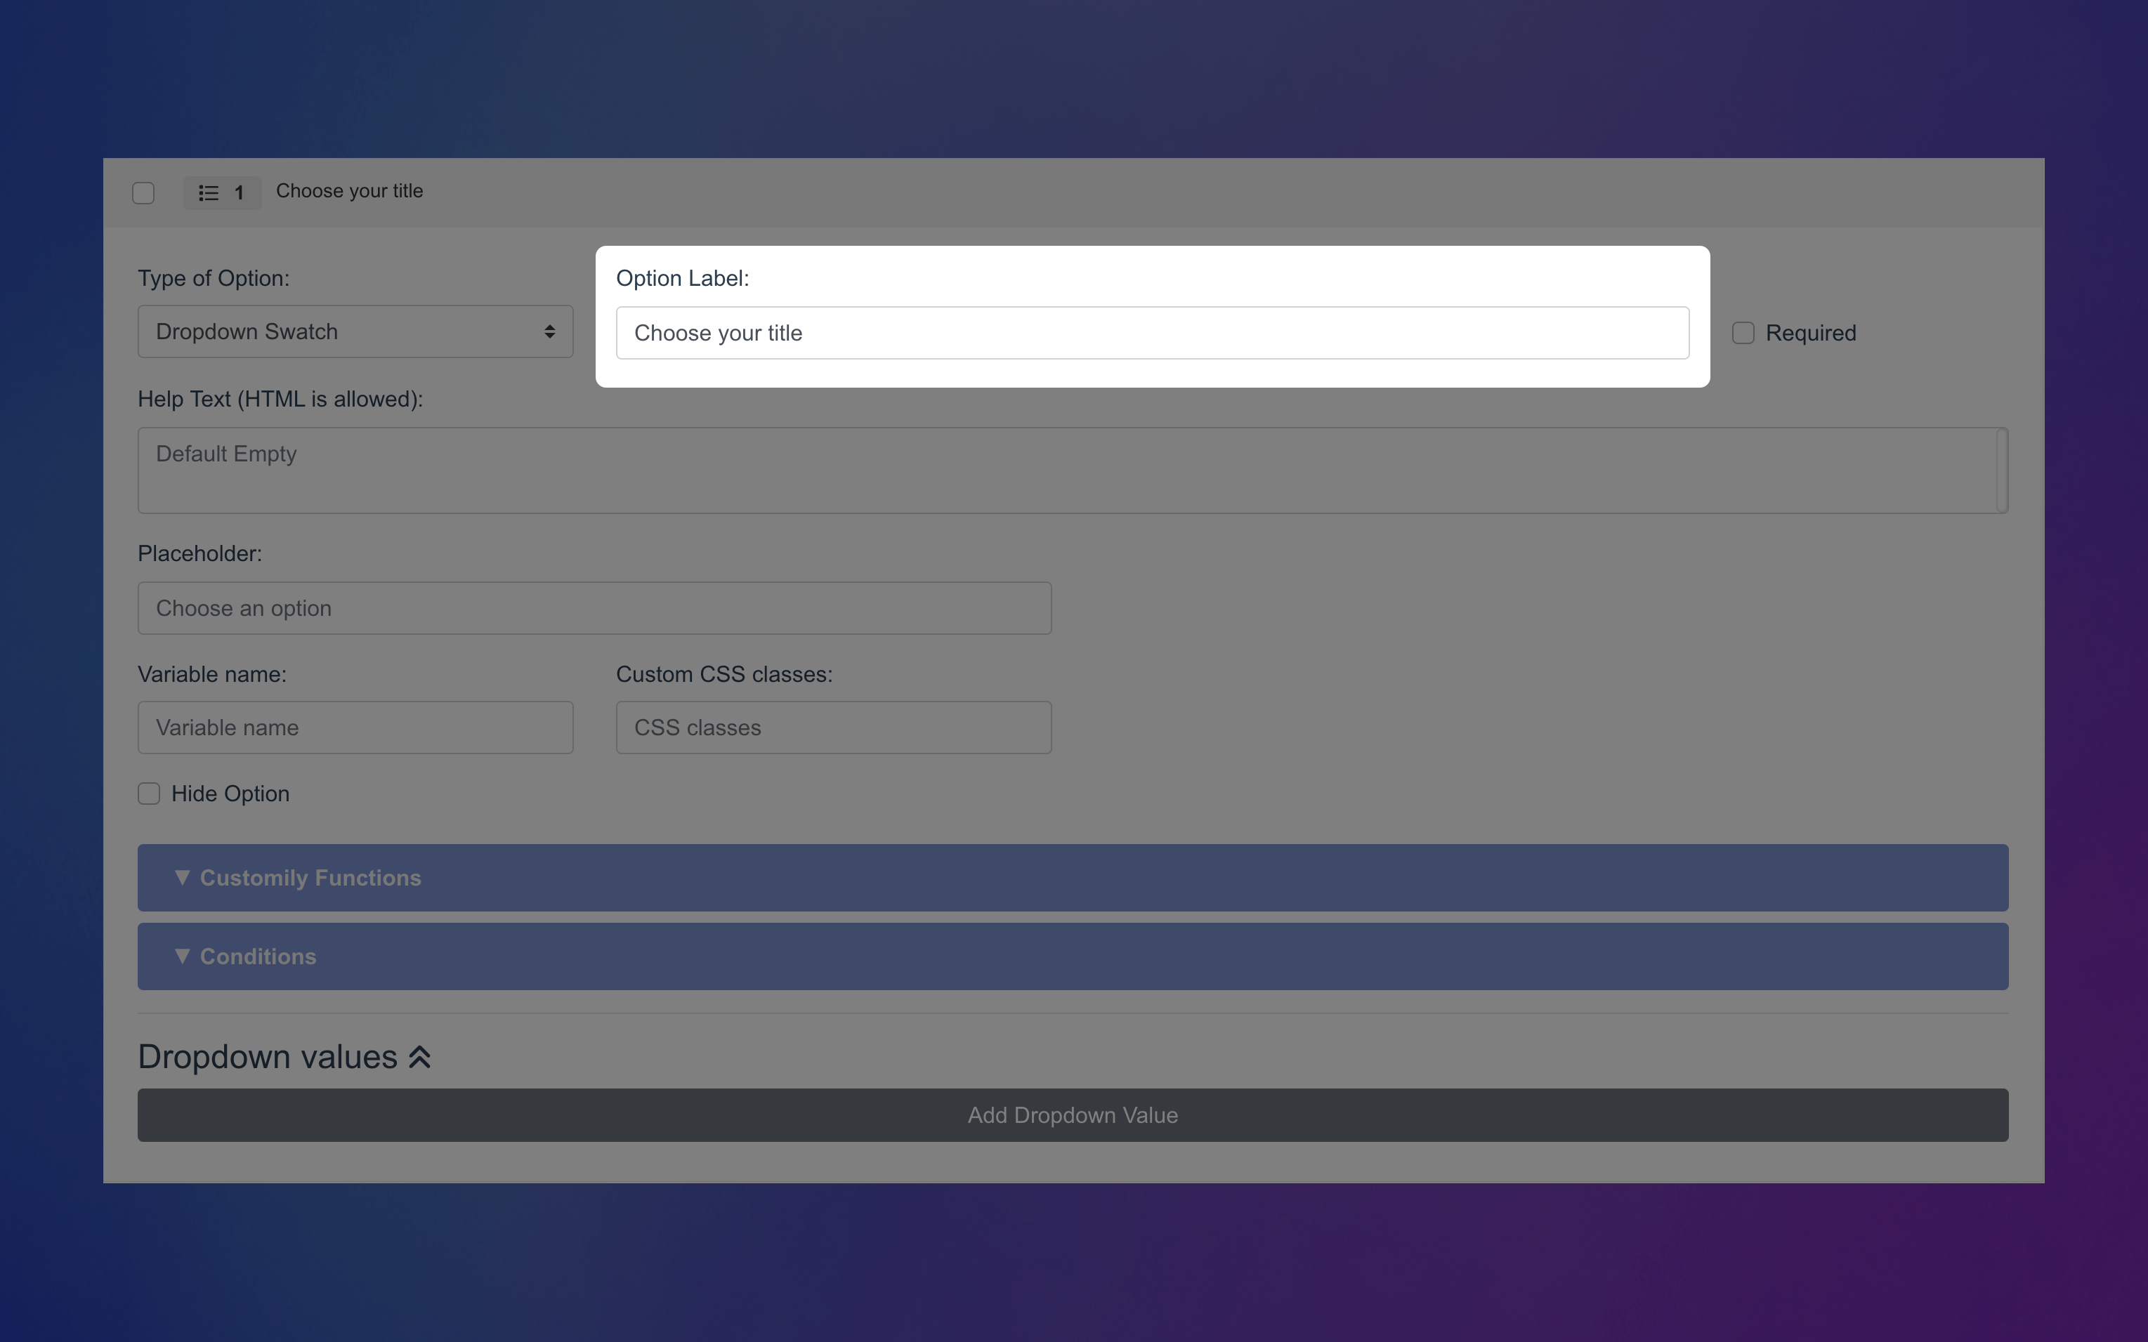Click the up-down arrows on Type of Option selector
The image size is (2148, 1342).
[550, 331]
